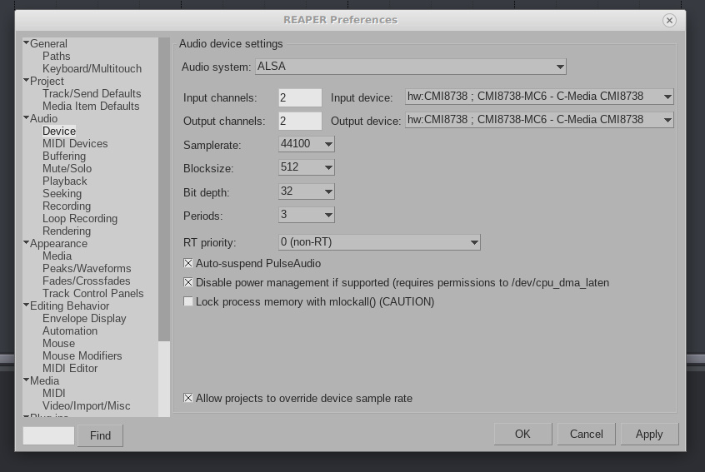Select Automation page
705x472 pixels.
click(70, 331)
